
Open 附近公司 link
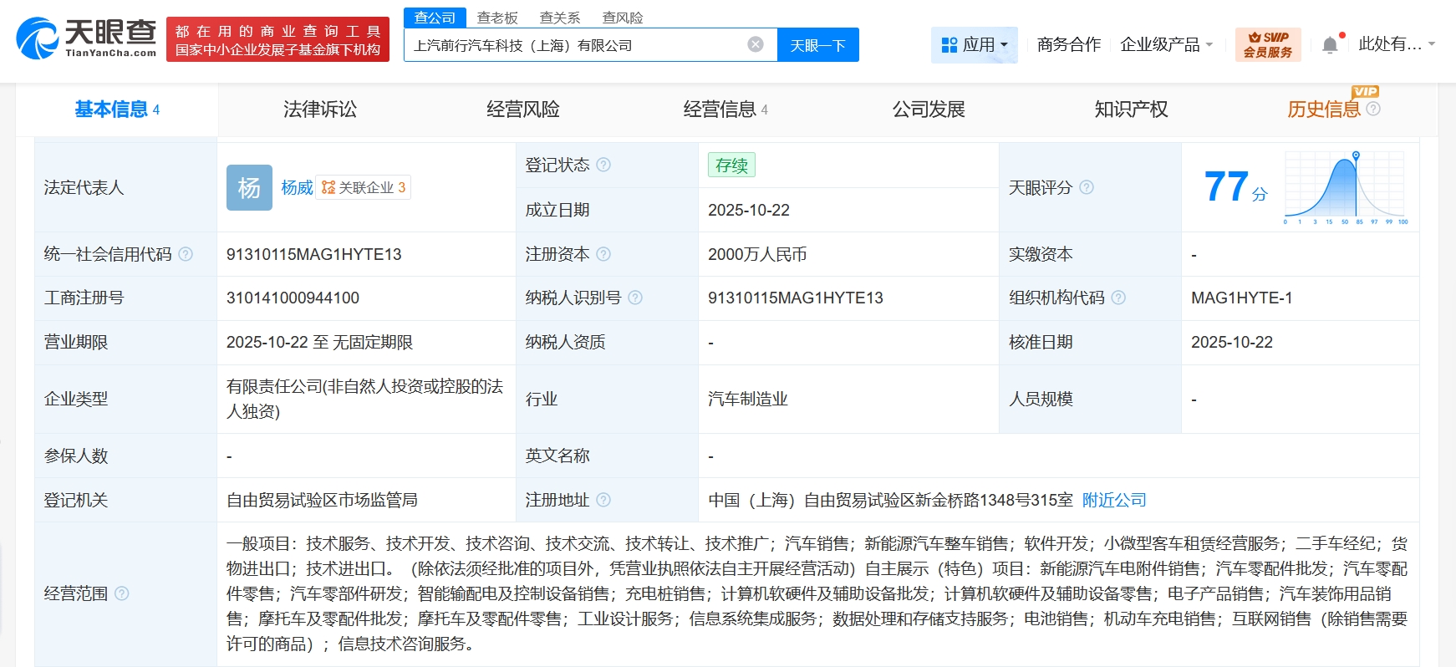[1114, 500]
